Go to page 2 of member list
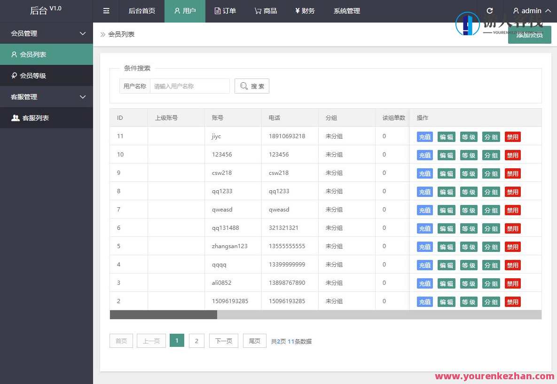Screen dimensions: 557x384 point(196,341)
